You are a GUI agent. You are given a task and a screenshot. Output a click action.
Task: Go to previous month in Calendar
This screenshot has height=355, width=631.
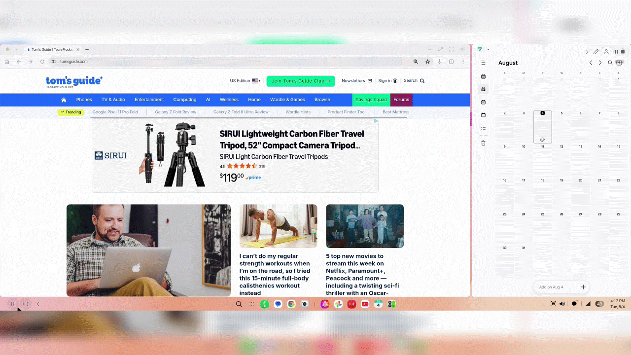click(591, 63)
